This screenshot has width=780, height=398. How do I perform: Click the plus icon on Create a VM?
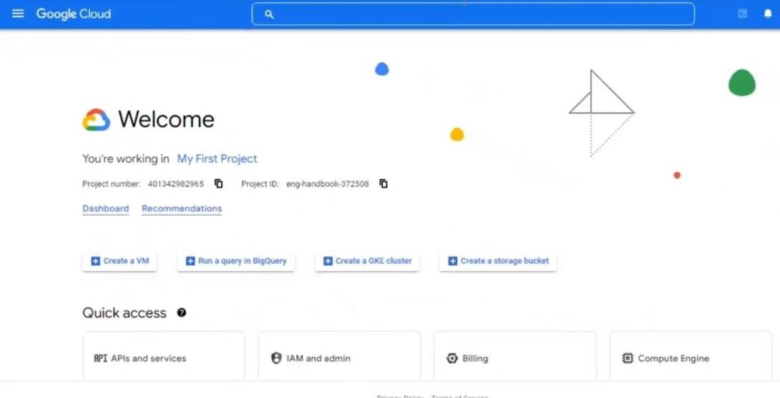95,262
